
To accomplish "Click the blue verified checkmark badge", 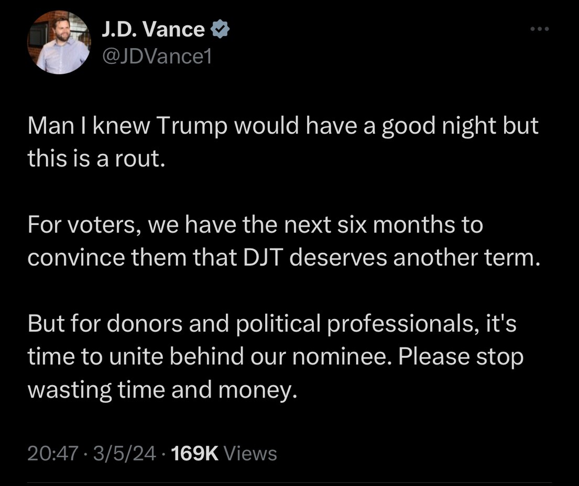I will pos(220,29).
